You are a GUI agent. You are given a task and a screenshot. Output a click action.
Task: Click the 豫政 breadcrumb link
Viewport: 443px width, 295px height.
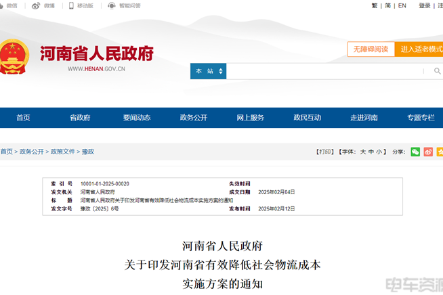(88, 152)
